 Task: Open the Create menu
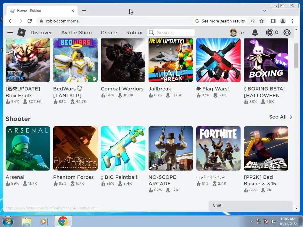[109, 33]
